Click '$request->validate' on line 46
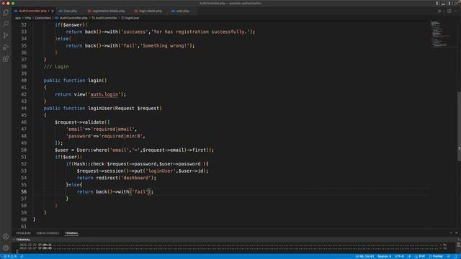 click(x=79, y=122)
